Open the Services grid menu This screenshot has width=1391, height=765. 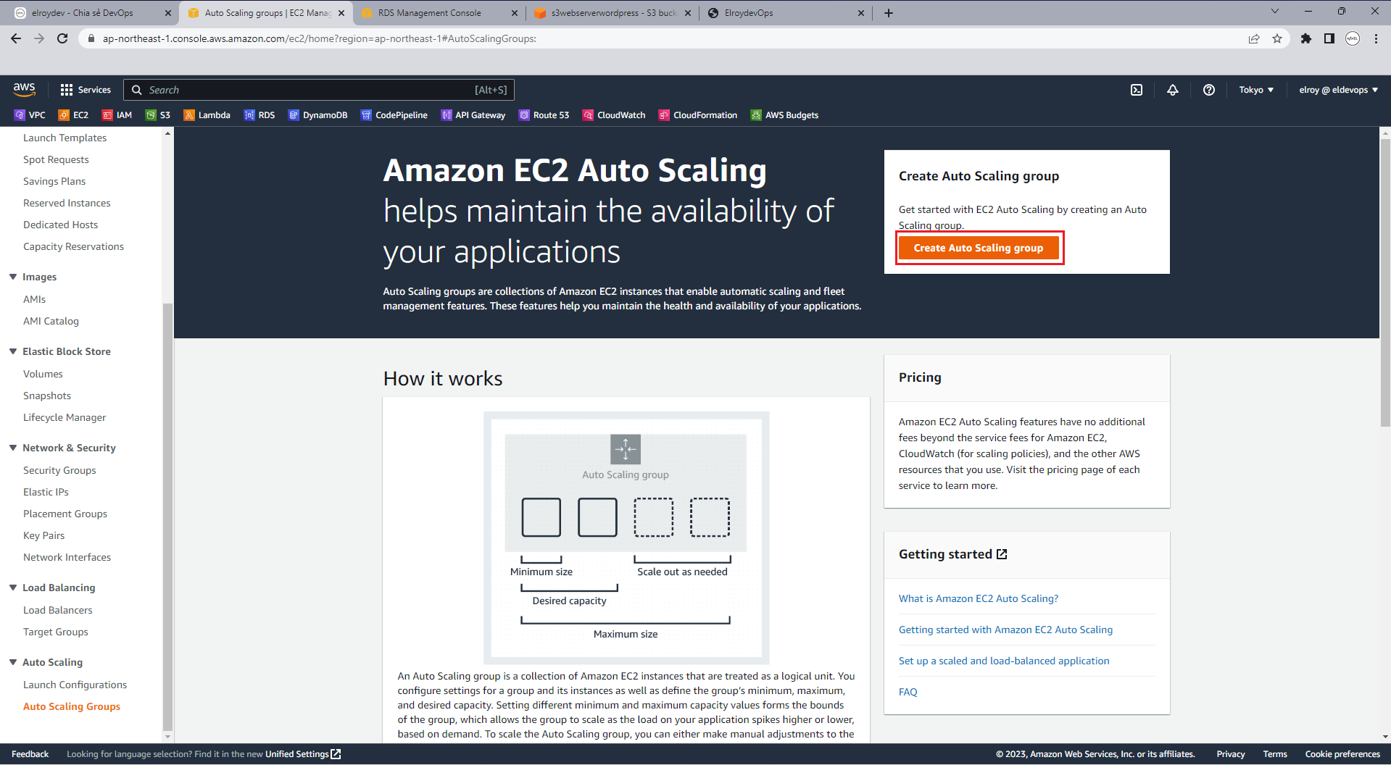pos(86,90)
